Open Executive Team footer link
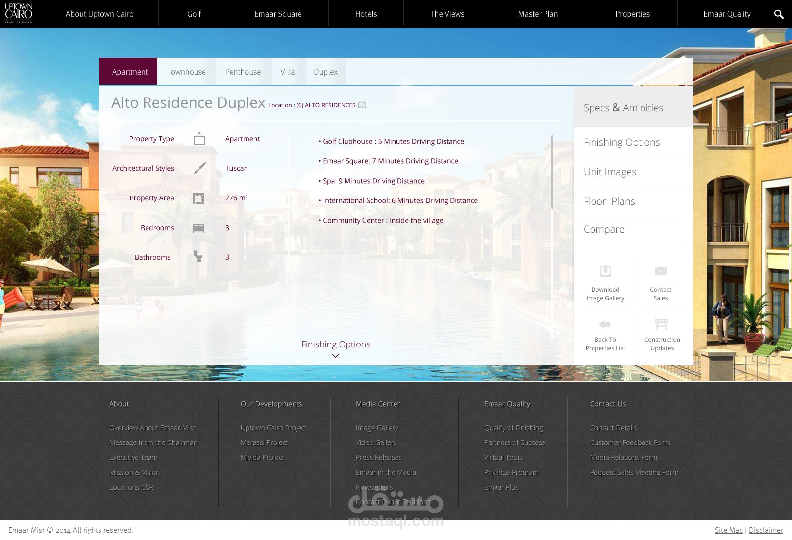 pyautogui.click(x=134, y=457)
